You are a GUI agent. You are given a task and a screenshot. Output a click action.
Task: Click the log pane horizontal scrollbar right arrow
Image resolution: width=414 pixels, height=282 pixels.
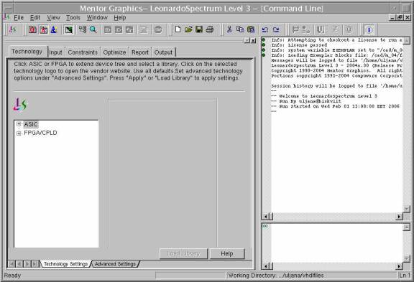pyautogui.click(x=399, y=217)
